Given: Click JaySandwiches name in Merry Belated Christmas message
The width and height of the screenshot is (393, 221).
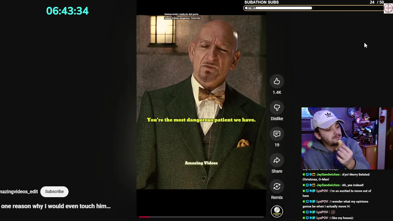Looking at the screenshot, I should tap(328, 175).
